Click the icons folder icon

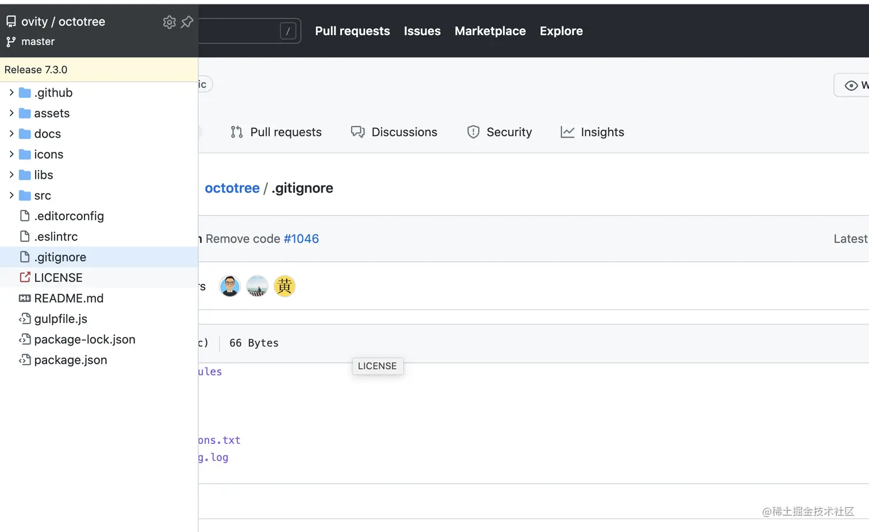tap(25, 154)
